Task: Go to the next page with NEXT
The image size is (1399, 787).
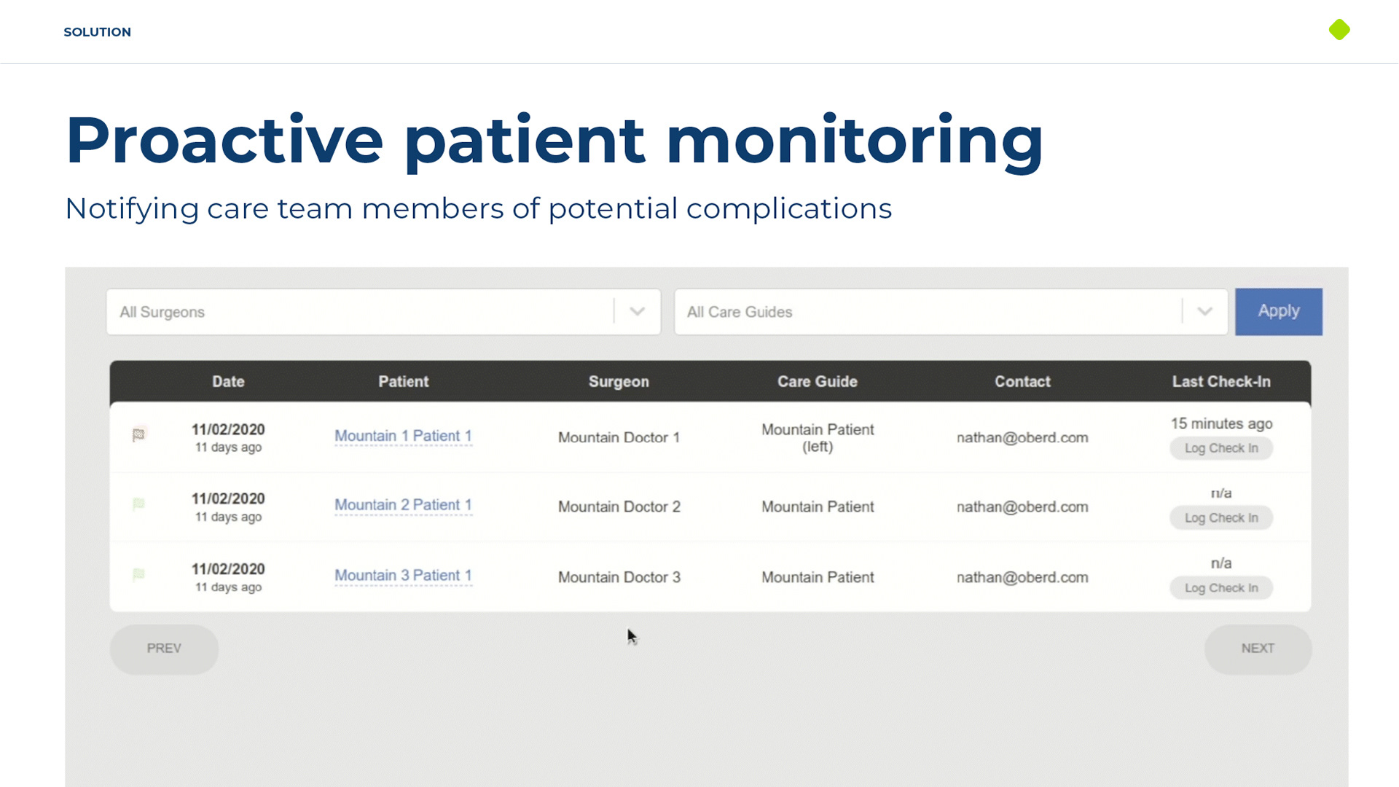Action: pos(1258,649)
